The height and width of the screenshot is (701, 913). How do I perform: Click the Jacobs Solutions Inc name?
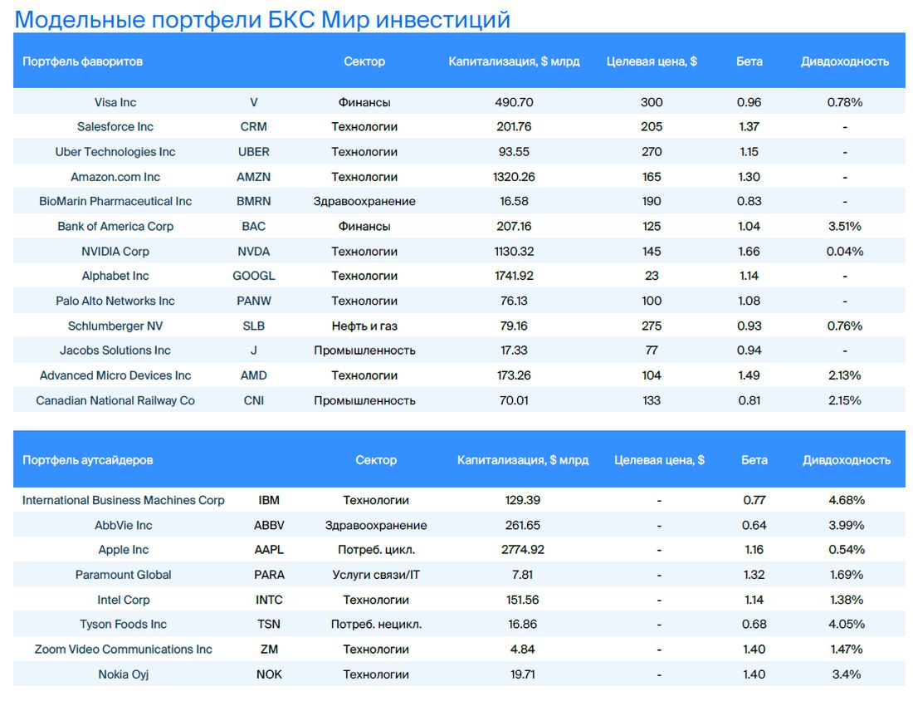[115, 350]
